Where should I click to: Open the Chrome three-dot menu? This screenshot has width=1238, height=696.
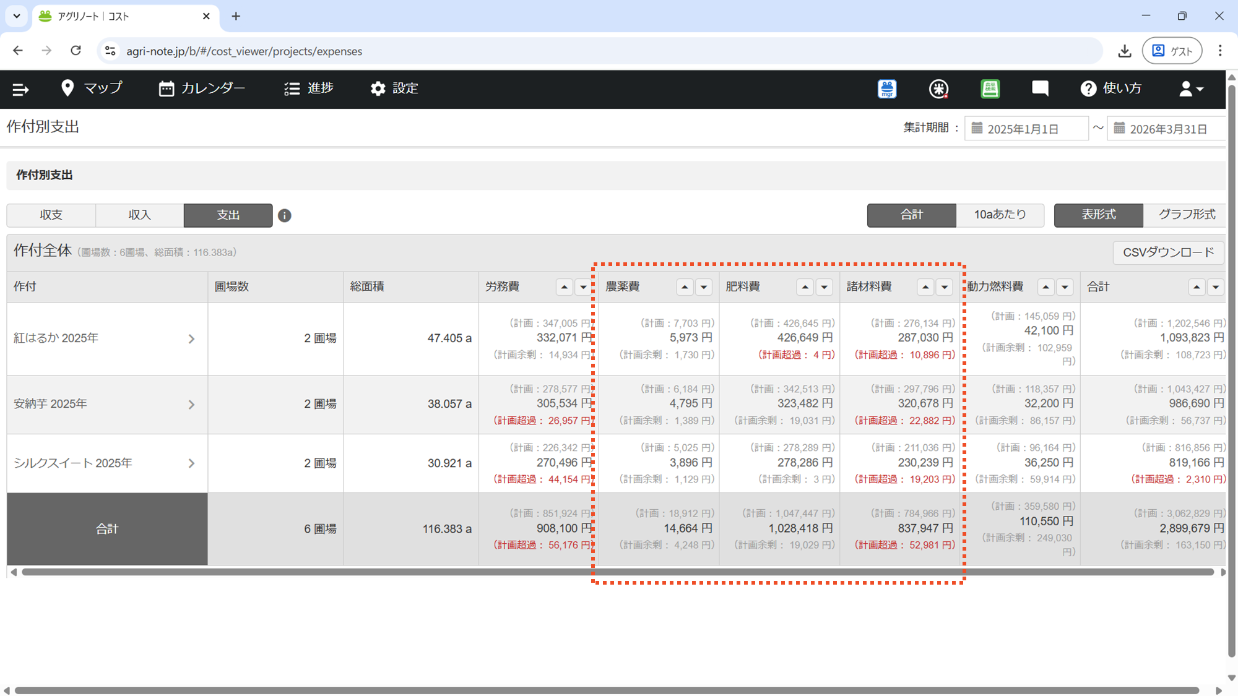click(1219, 51)
